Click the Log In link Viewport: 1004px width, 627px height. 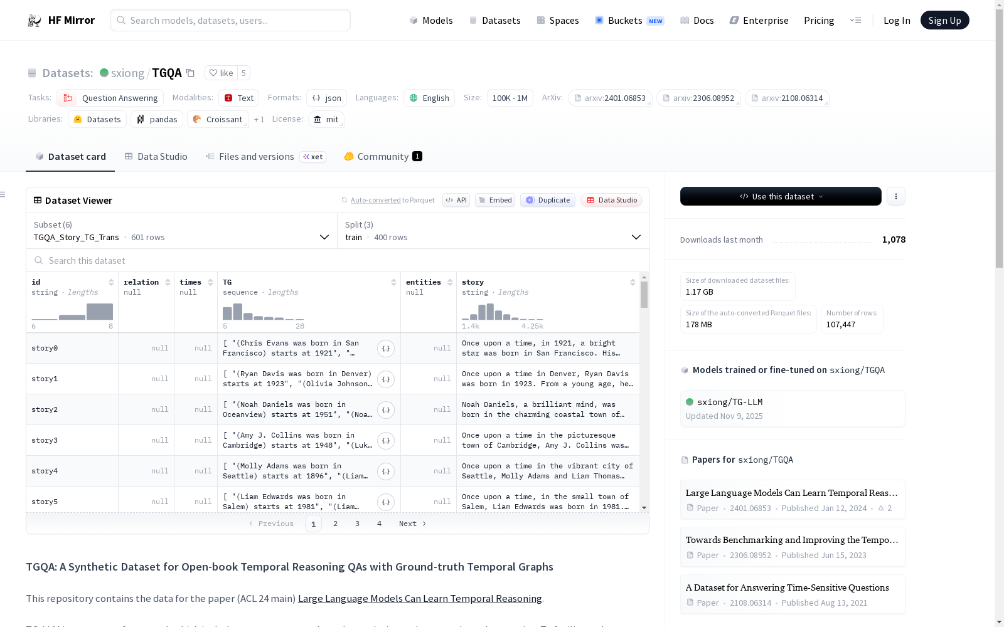tap(897, 21)
